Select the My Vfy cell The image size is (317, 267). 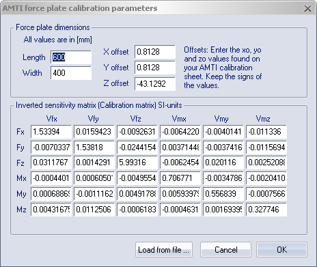(94, 194)
